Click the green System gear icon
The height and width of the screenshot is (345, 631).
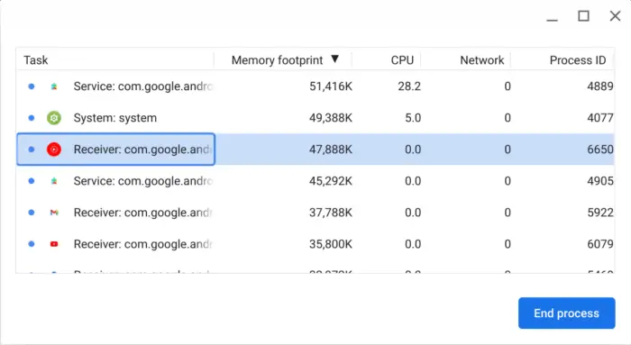(x=54, y=118)
